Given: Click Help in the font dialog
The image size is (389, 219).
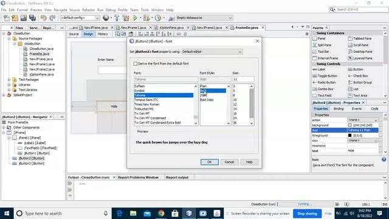Looking at the screenshot, I should click(249, 162).
